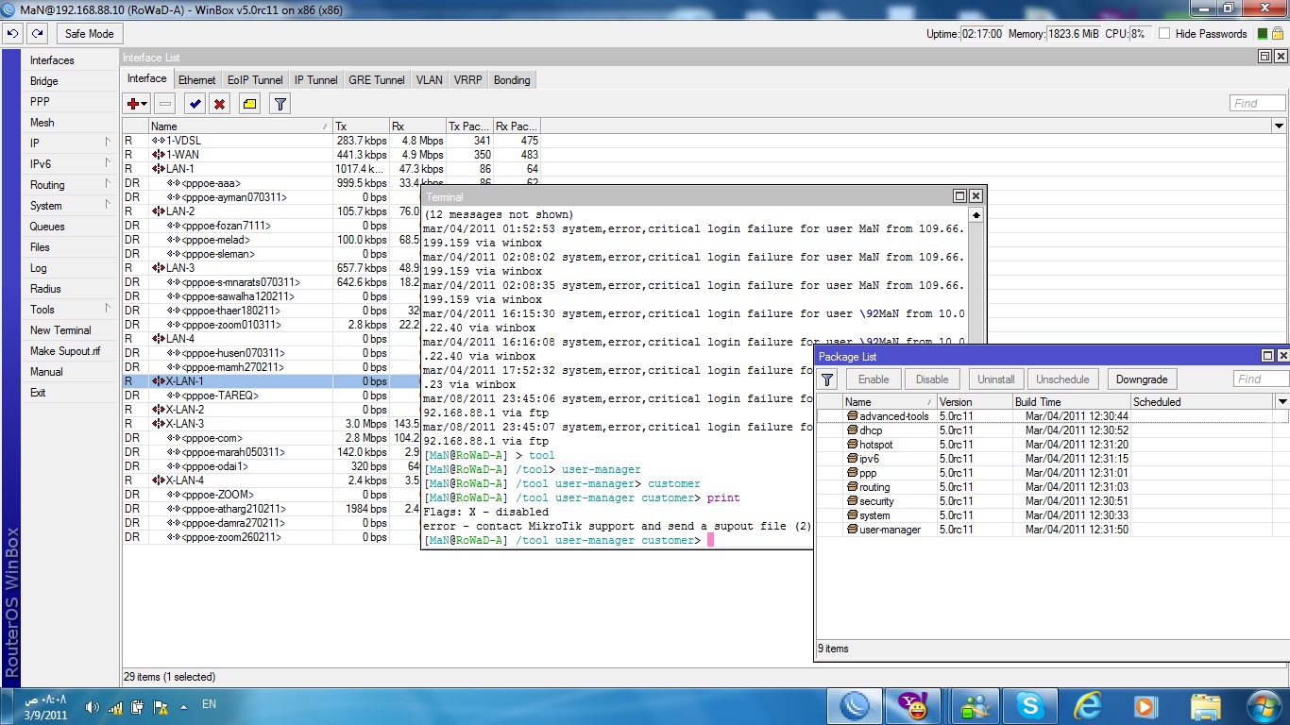Click the Find field in Interface List

click(1257, 104)
